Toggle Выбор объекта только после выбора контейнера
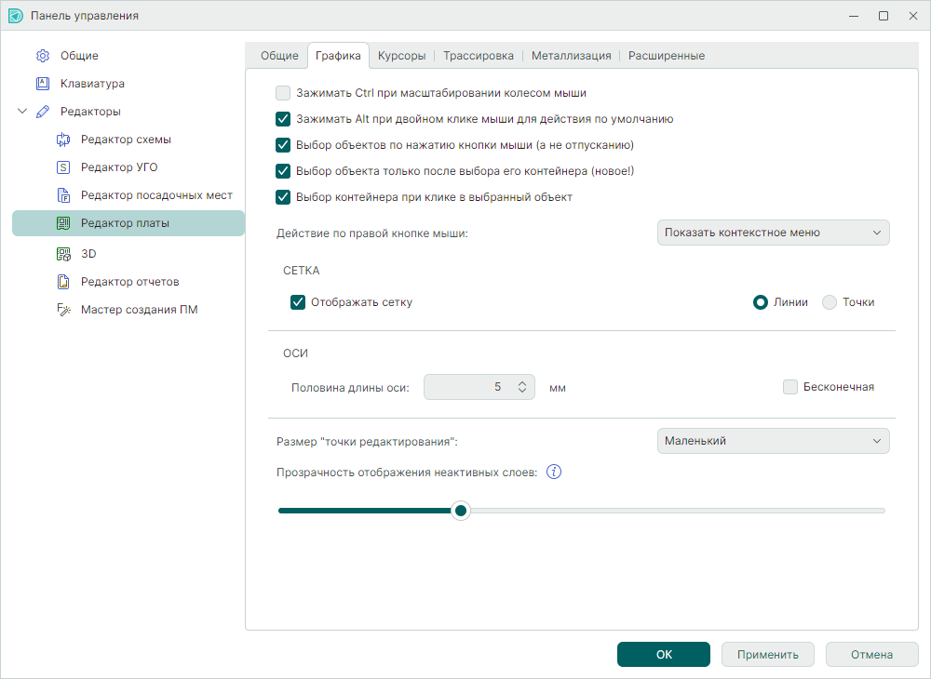The height and width of the screenshot is (679, 931). (283, 171)
